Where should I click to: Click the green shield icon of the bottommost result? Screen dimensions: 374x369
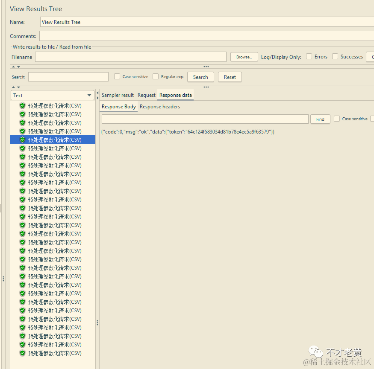[x=22, y=353]
